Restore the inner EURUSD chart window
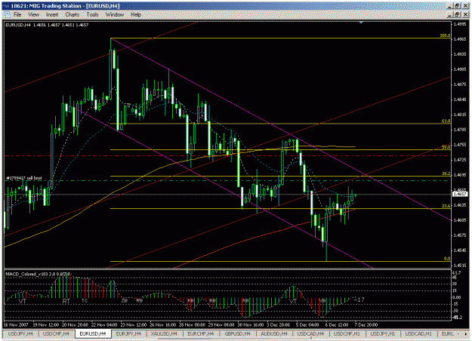The height and width of the screenshot is (341, 472). click(457, 14)
